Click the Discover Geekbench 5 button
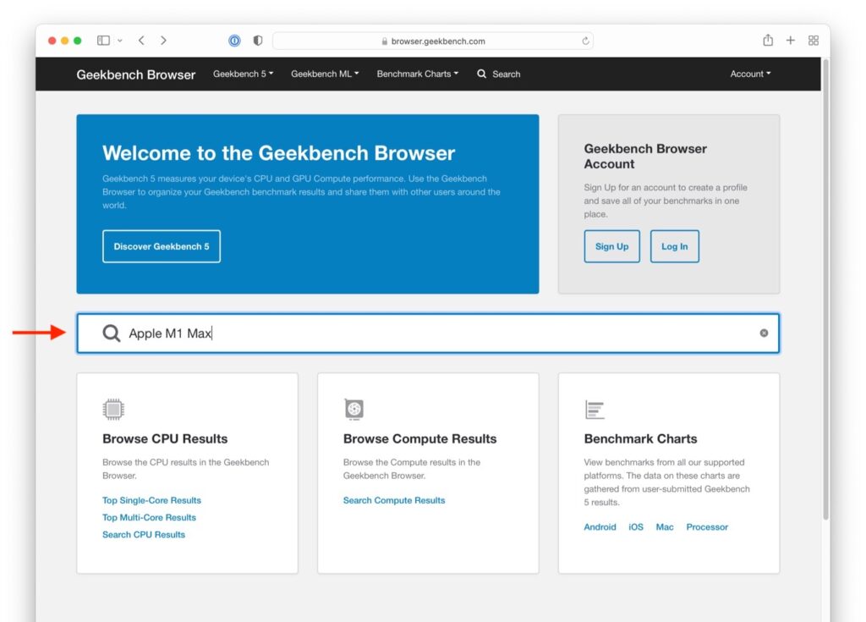This screenshot has height=622, width=866. pos(161,246)
